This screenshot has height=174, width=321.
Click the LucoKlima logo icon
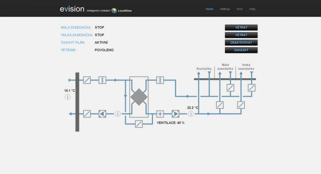pyautogui.click(x=114, y=11)
